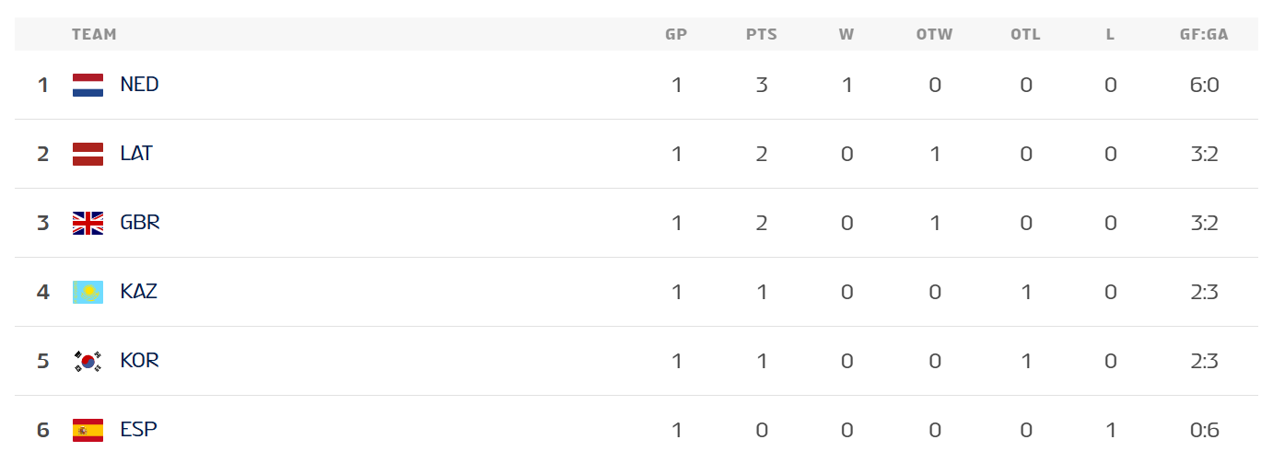Open the LAT team link
1273x463 pixels.
pos(136,154)
